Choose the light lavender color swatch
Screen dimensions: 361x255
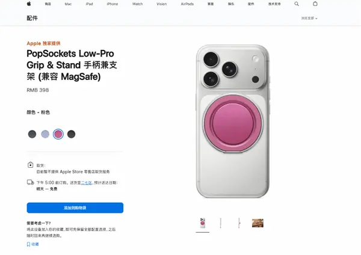(x=45, y=134)
